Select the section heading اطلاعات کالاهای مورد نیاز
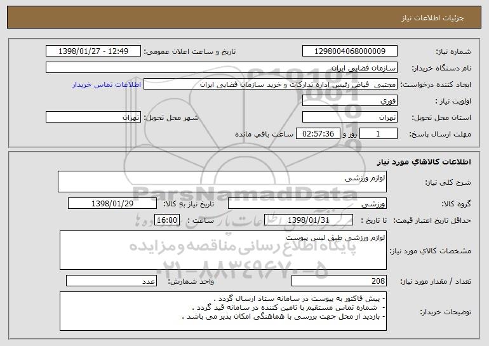Image resolution: width=489 pixels, height=346 pixels. 424,162
